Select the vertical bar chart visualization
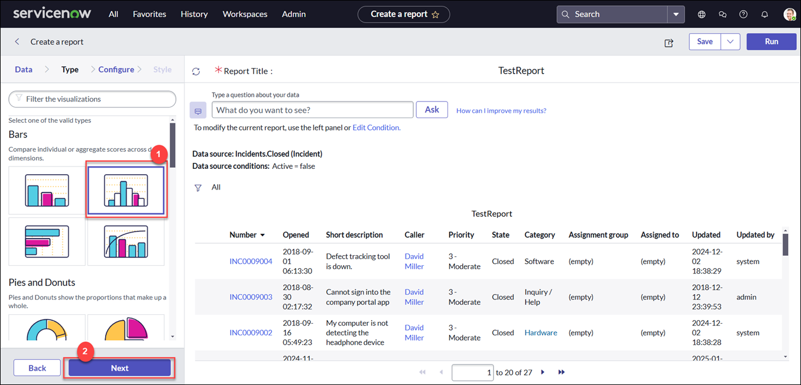Screen dimensions: 801x385 click(47, 190)
